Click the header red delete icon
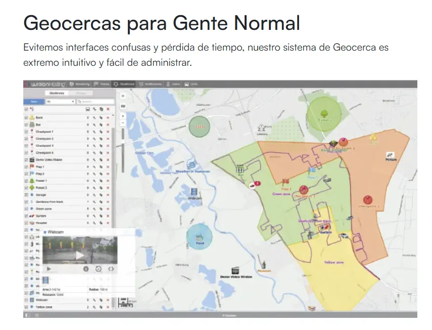The image size is (432, 330). (x=108, y=109)
